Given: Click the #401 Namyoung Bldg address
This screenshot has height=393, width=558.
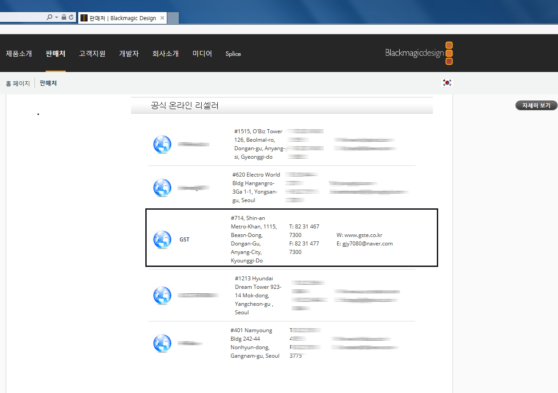Looking at the screenshot, I should (255, 343).
